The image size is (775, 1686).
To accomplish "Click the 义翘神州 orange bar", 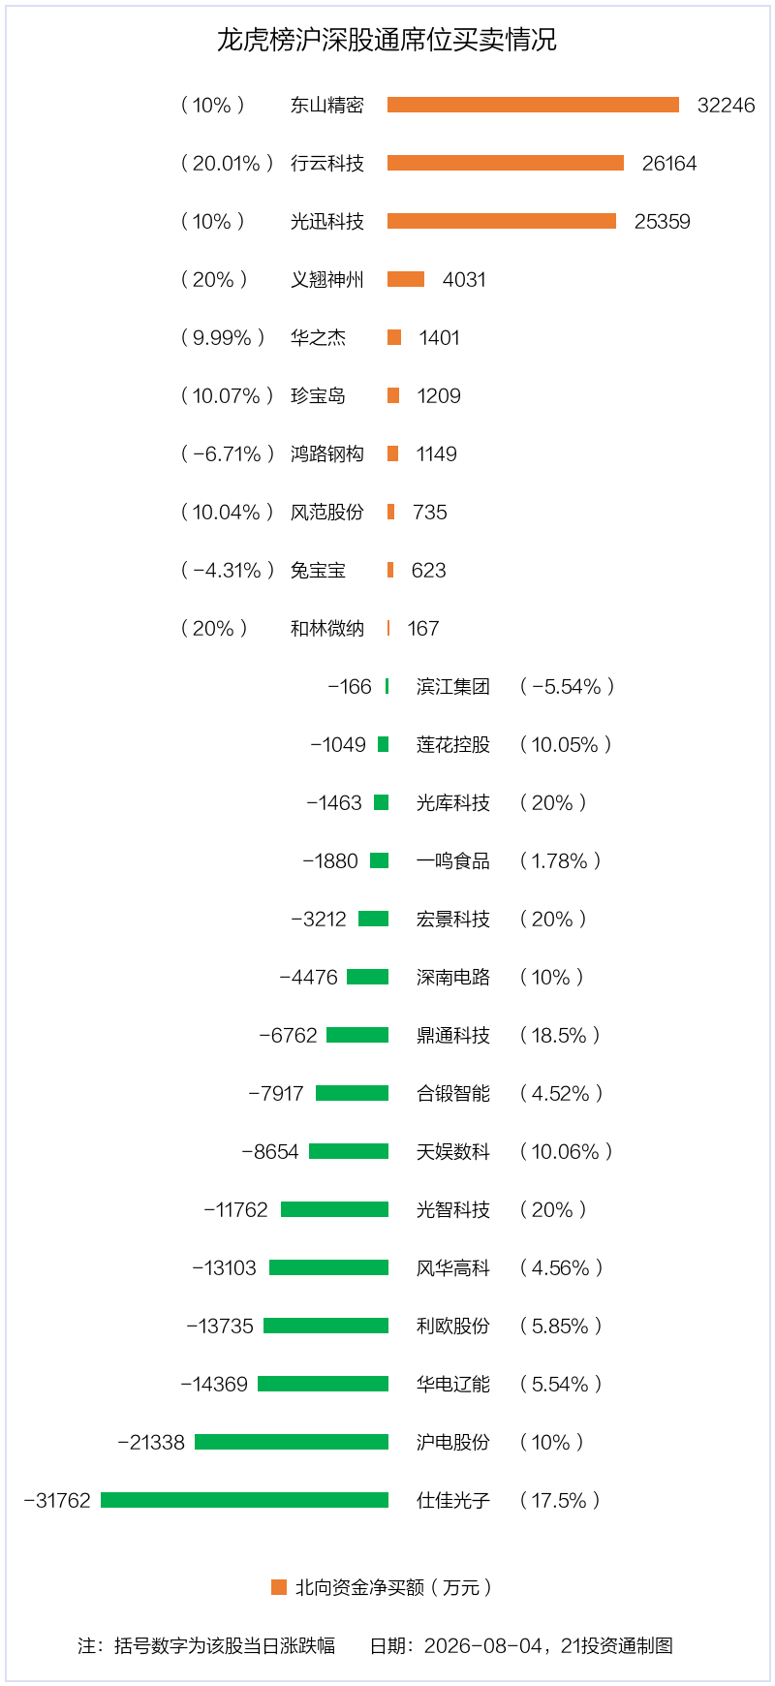I will click(406, 279).
